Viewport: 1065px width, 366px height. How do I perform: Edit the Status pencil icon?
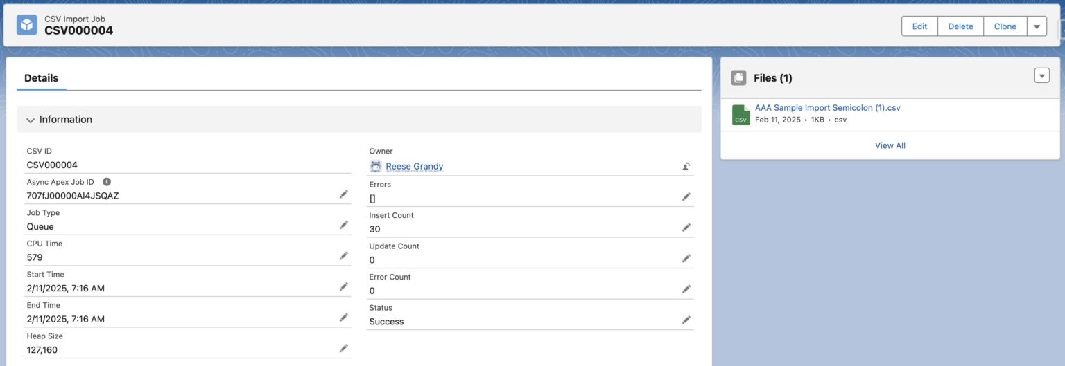coord(686,320)
